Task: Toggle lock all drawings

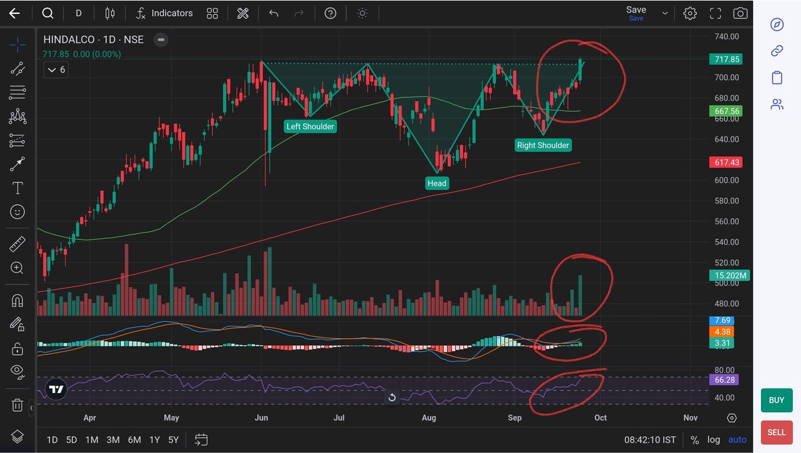Action: [x=17, y=348]
